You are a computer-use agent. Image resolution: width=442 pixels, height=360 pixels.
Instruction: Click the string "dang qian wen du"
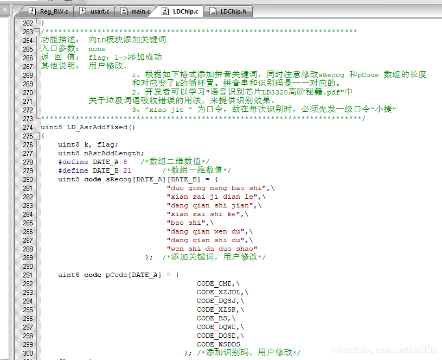tap(206, 232)
